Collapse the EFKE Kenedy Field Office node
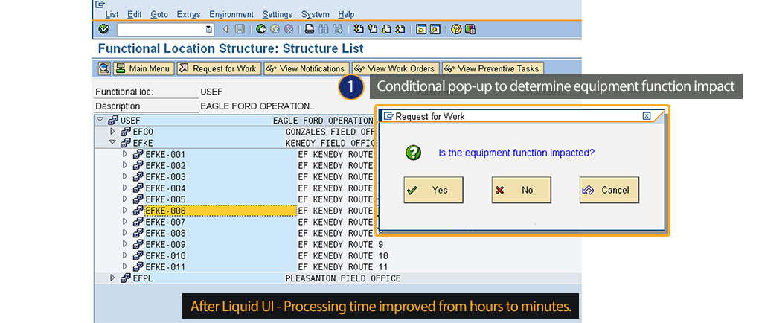Screen dimensions: 762x323 pos(112,142)
